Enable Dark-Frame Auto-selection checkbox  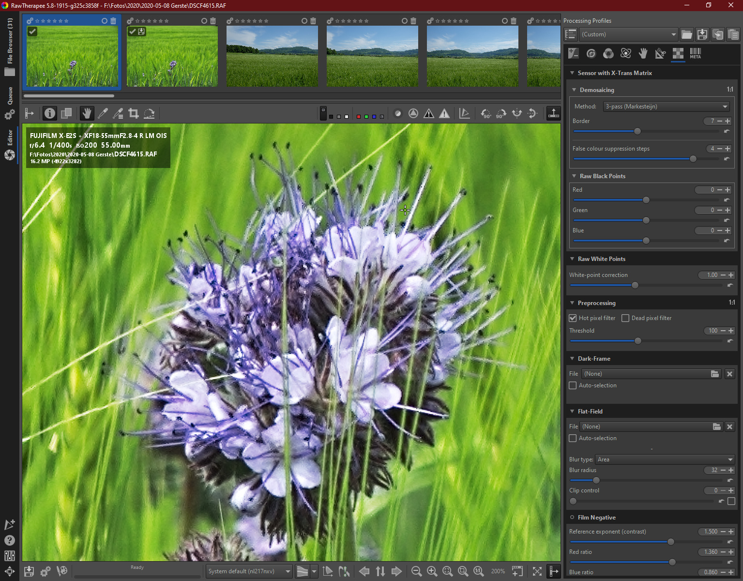[573, 385]
